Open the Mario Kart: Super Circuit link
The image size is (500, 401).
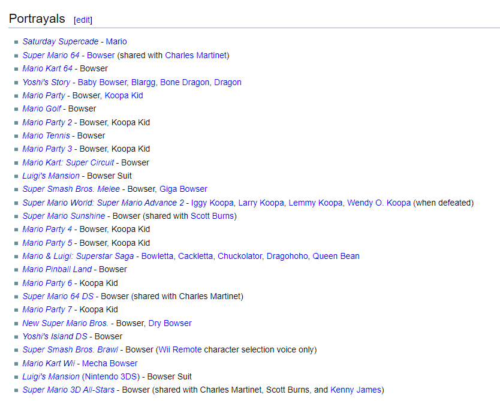pyautogui.click(x=68, y=162)
